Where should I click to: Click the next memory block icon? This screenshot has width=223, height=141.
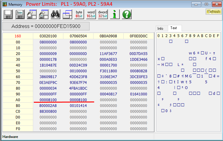44,14
